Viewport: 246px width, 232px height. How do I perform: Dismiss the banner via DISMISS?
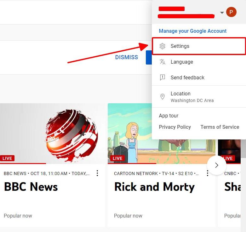pos(126,57)
